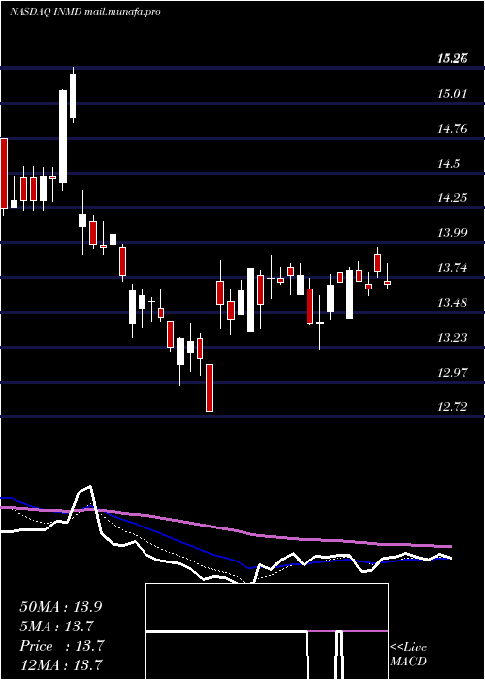The image size is (485, 680).
Task: Click the Price : 13.7 readout
Action: [x=62, y=646]
